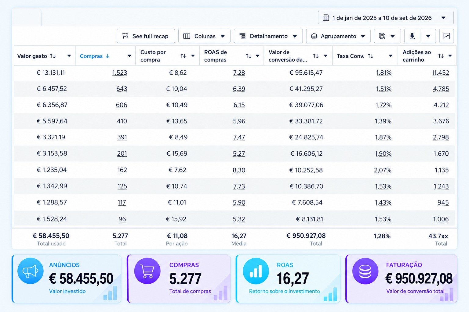The height and width of the screenshot is (312, 469).
Task: Open Taxa Conv. column menu arrow
Action: (391, 56)
